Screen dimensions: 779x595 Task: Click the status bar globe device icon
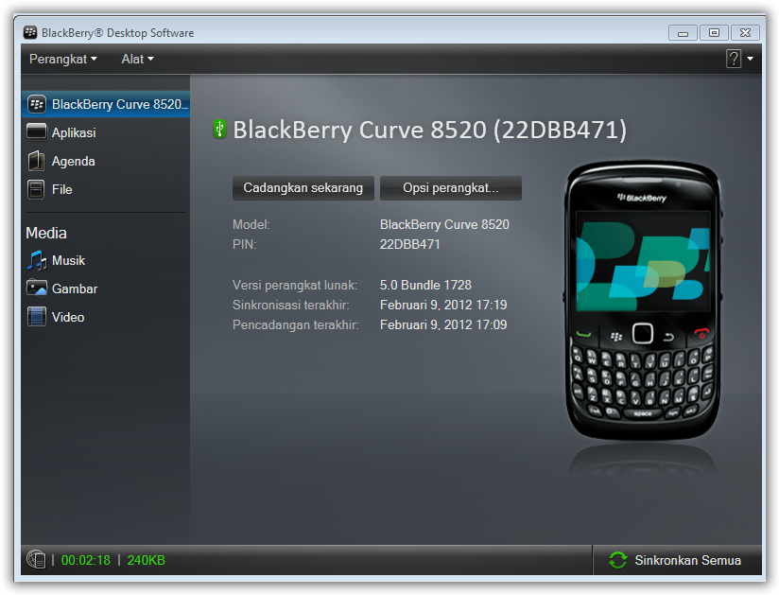tap(36, 560)
